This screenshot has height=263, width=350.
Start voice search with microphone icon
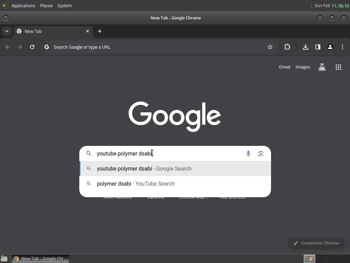[248, 154]
